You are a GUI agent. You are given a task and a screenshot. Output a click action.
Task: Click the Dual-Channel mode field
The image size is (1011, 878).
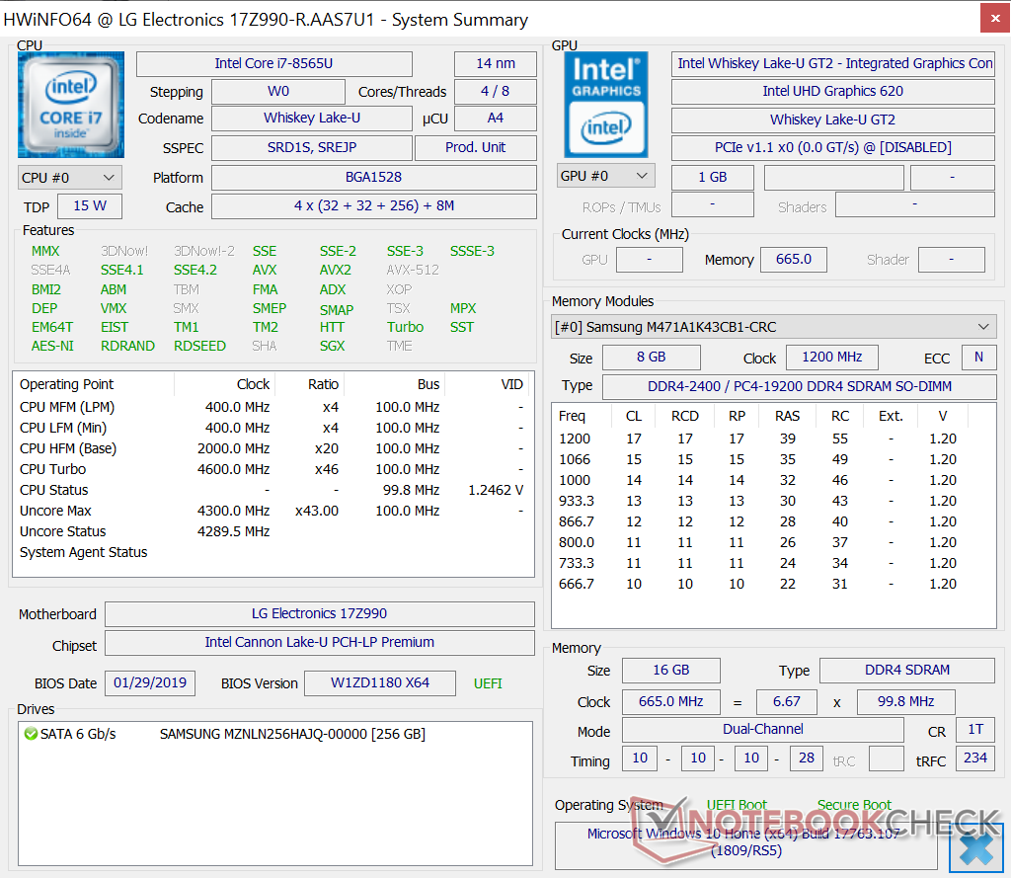pos(763,729)
